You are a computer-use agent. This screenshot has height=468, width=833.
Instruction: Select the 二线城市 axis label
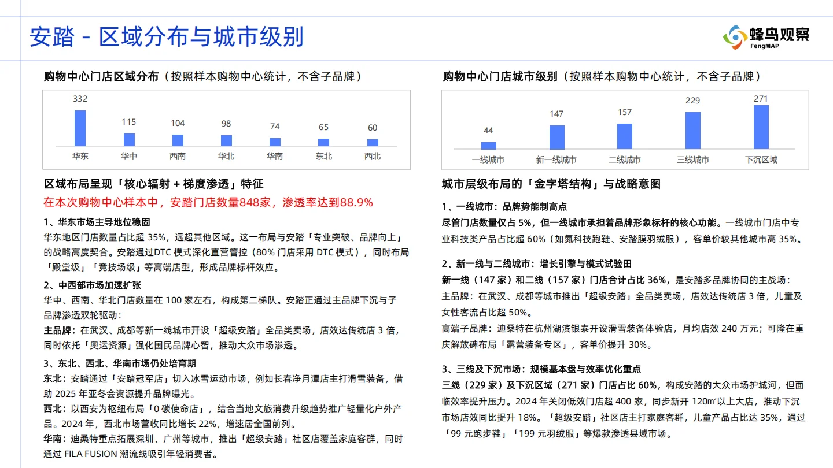624,159
